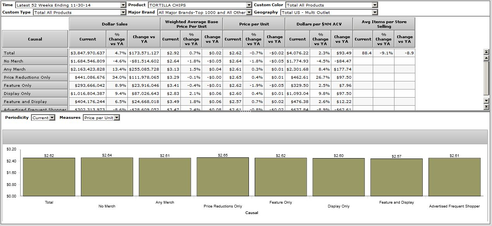Change the Periodicity selector
The image size is (492, 226).
pos(52,118)
